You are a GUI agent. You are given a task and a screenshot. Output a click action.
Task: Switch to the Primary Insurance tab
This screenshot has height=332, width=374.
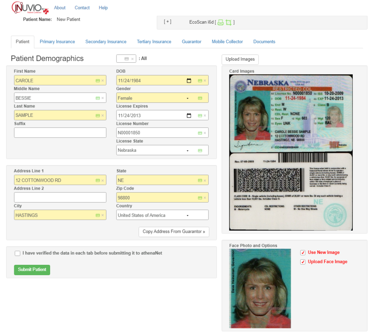(x=57, y=42)
